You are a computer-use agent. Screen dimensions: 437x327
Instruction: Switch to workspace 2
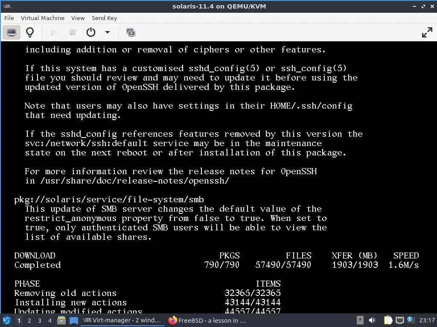[29, 321]
